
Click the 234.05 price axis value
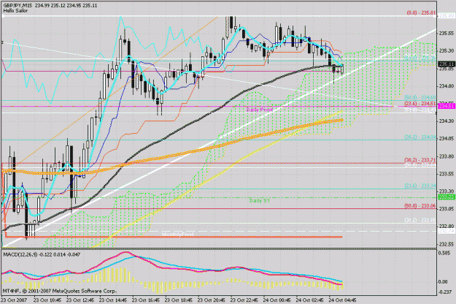click(x=447, y=139)
